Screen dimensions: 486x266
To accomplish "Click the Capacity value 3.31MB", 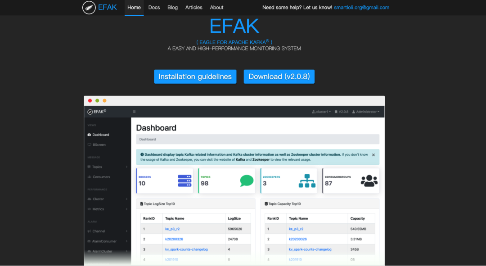I will 356,239.
